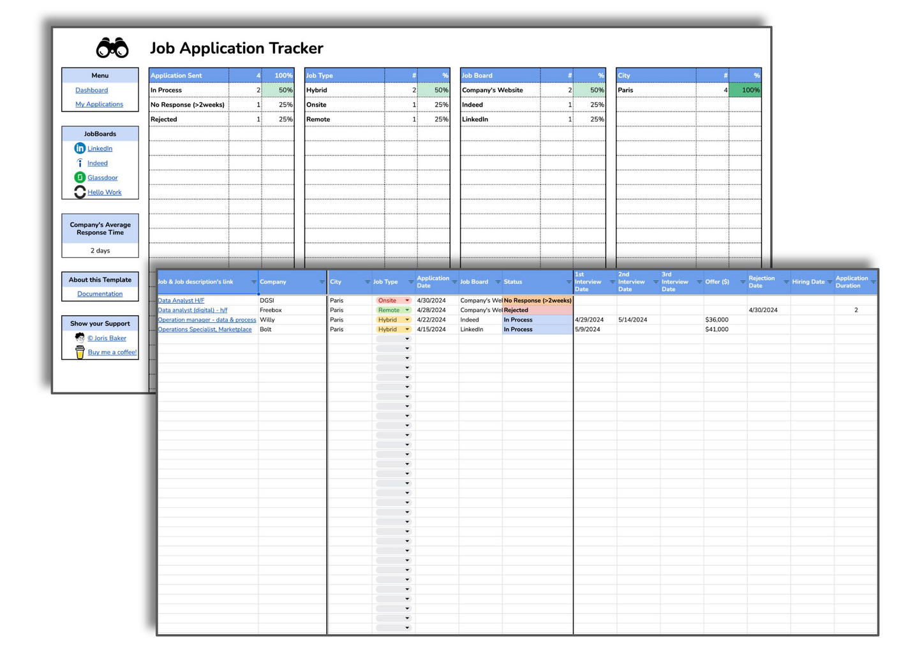Click the binoculars logo next to the title
This screenshot has width=922, height=652.
tap(112, 48)
